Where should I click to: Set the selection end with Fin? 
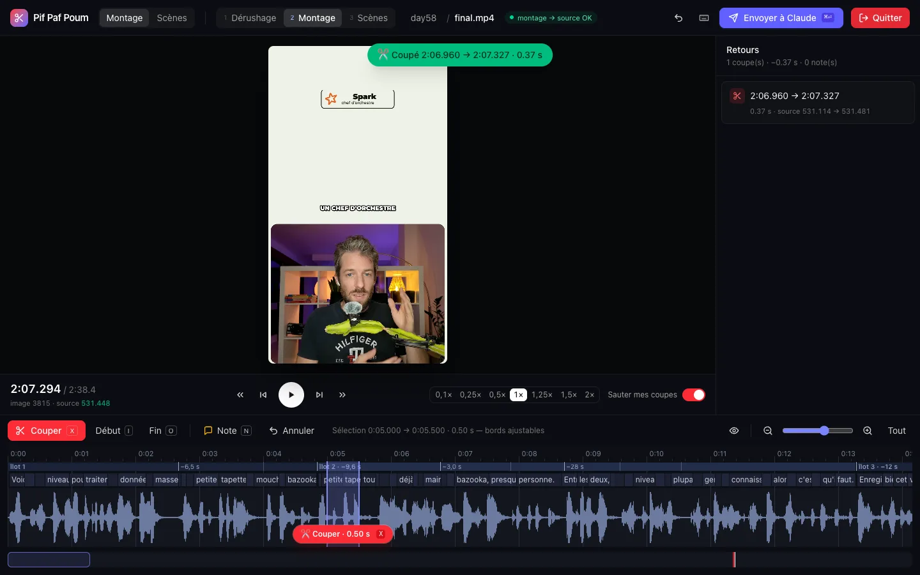[162, 431]
